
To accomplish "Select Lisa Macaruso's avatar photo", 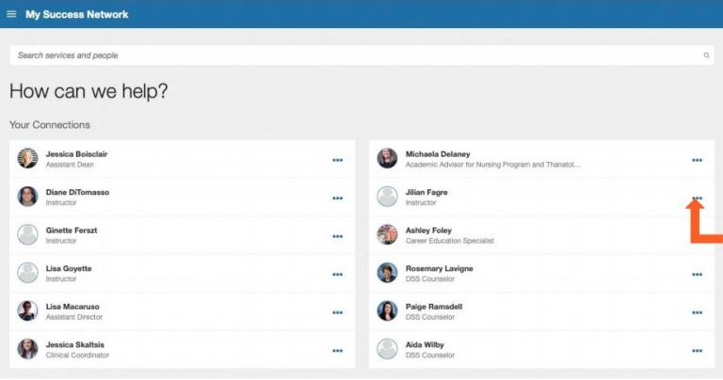I will click(x=28, y=311).
